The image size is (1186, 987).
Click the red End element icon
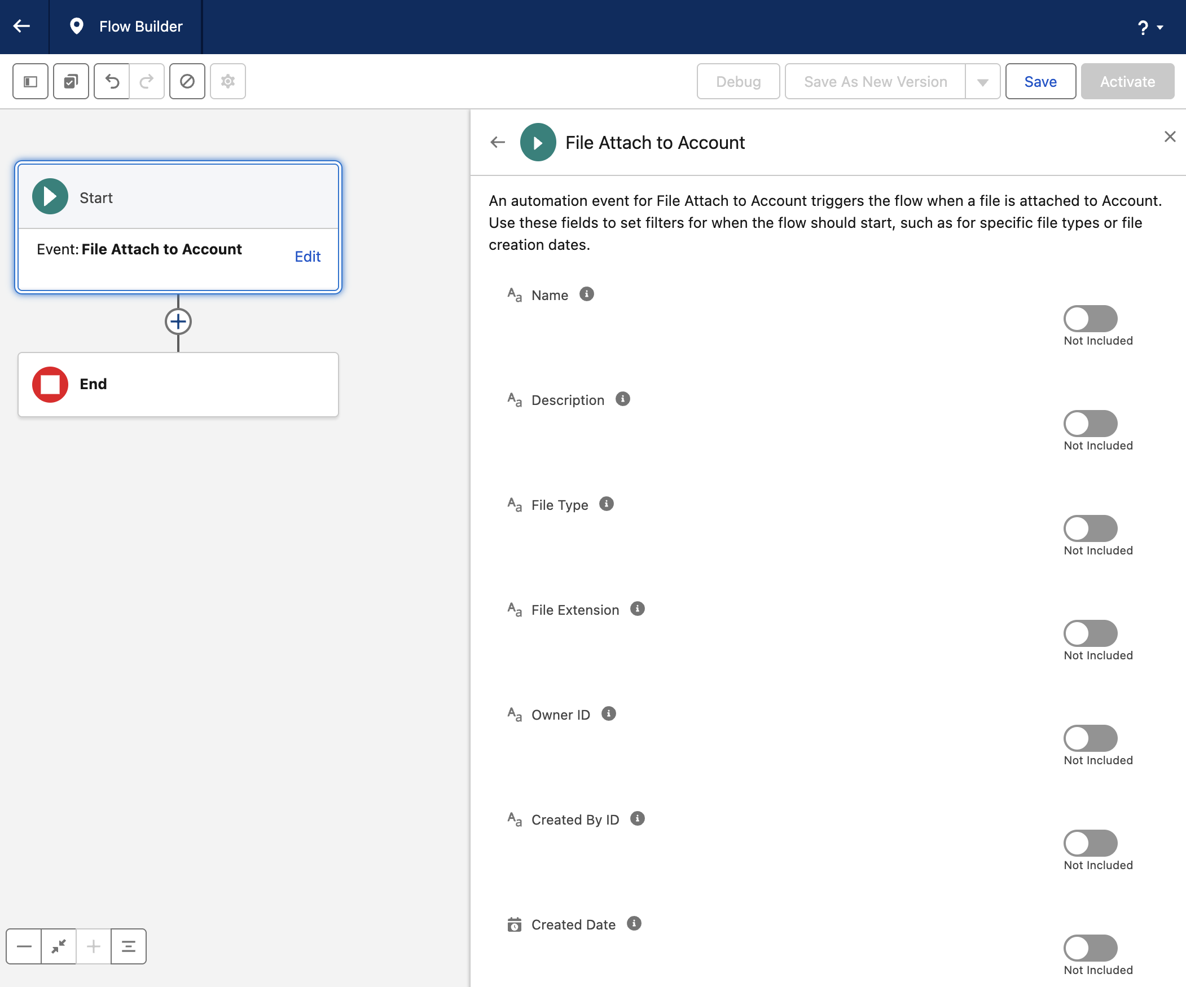pyautogui.click(x=50, y=385)
